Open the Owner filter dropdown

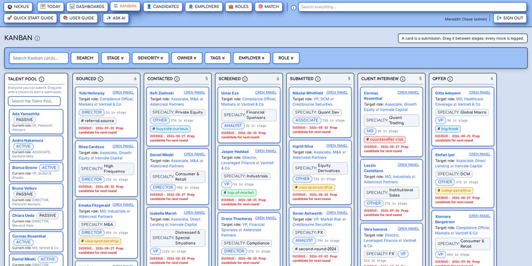point(187,58)
